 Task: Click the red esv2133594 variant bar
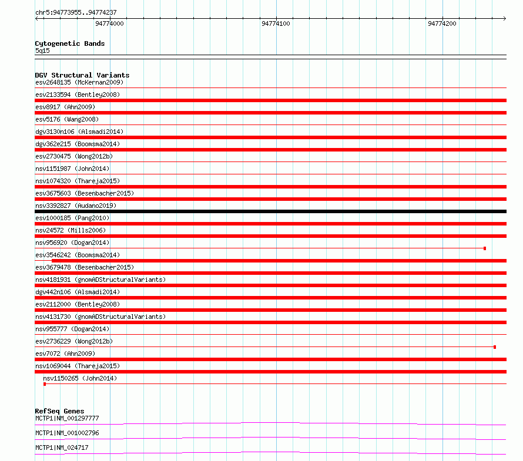pos(270,100)
